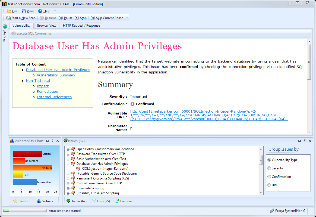
Task: Click the Issues list scroll-down arrow
Action: 261,192
